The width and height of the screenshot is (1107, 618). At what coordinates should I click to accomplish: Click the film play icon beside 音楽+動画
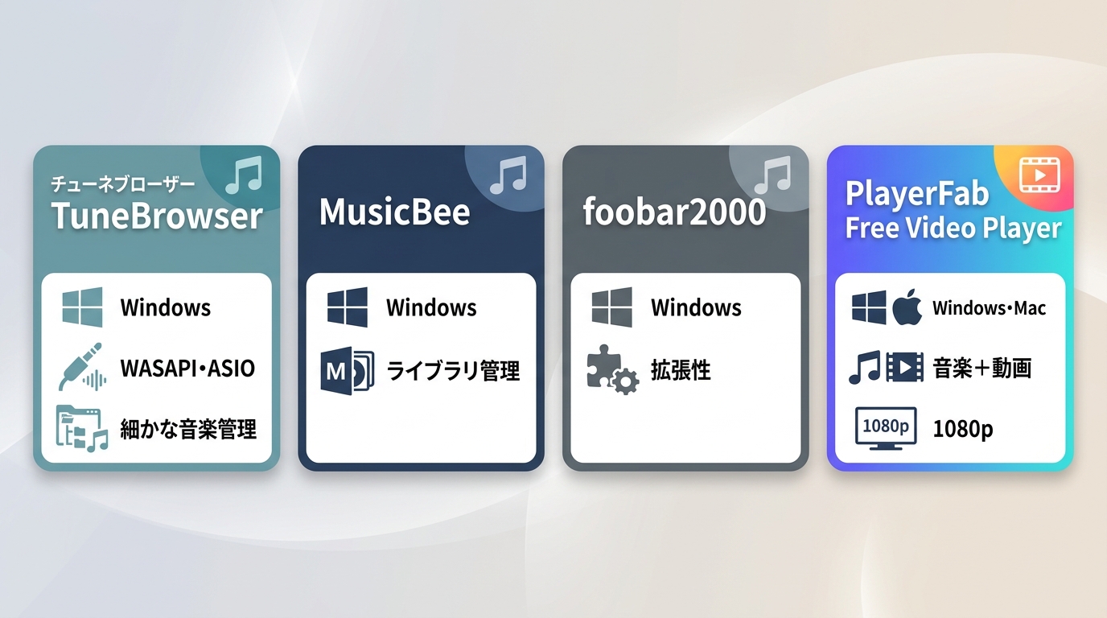point(904,369)
